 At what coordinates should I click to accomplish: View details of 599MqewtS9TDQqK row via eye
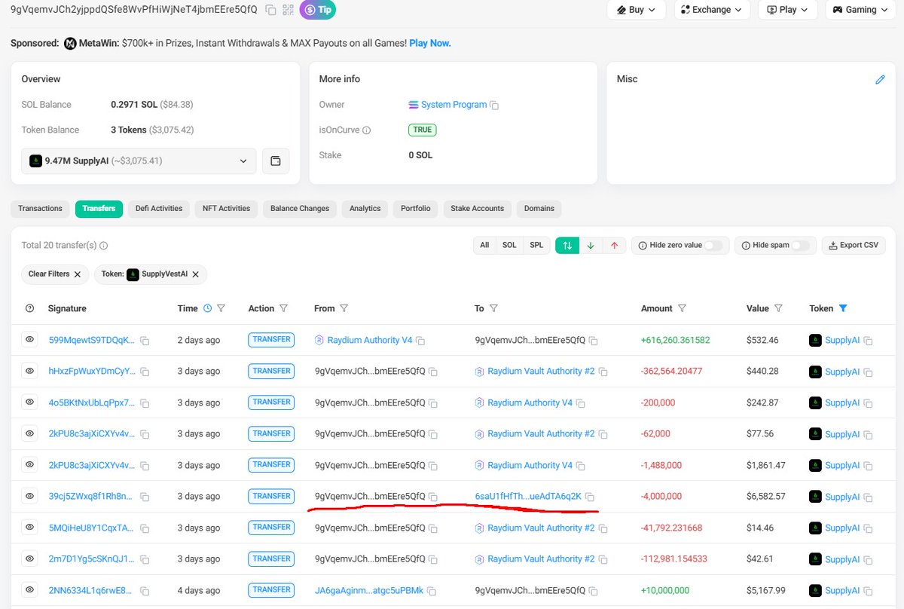30,340
